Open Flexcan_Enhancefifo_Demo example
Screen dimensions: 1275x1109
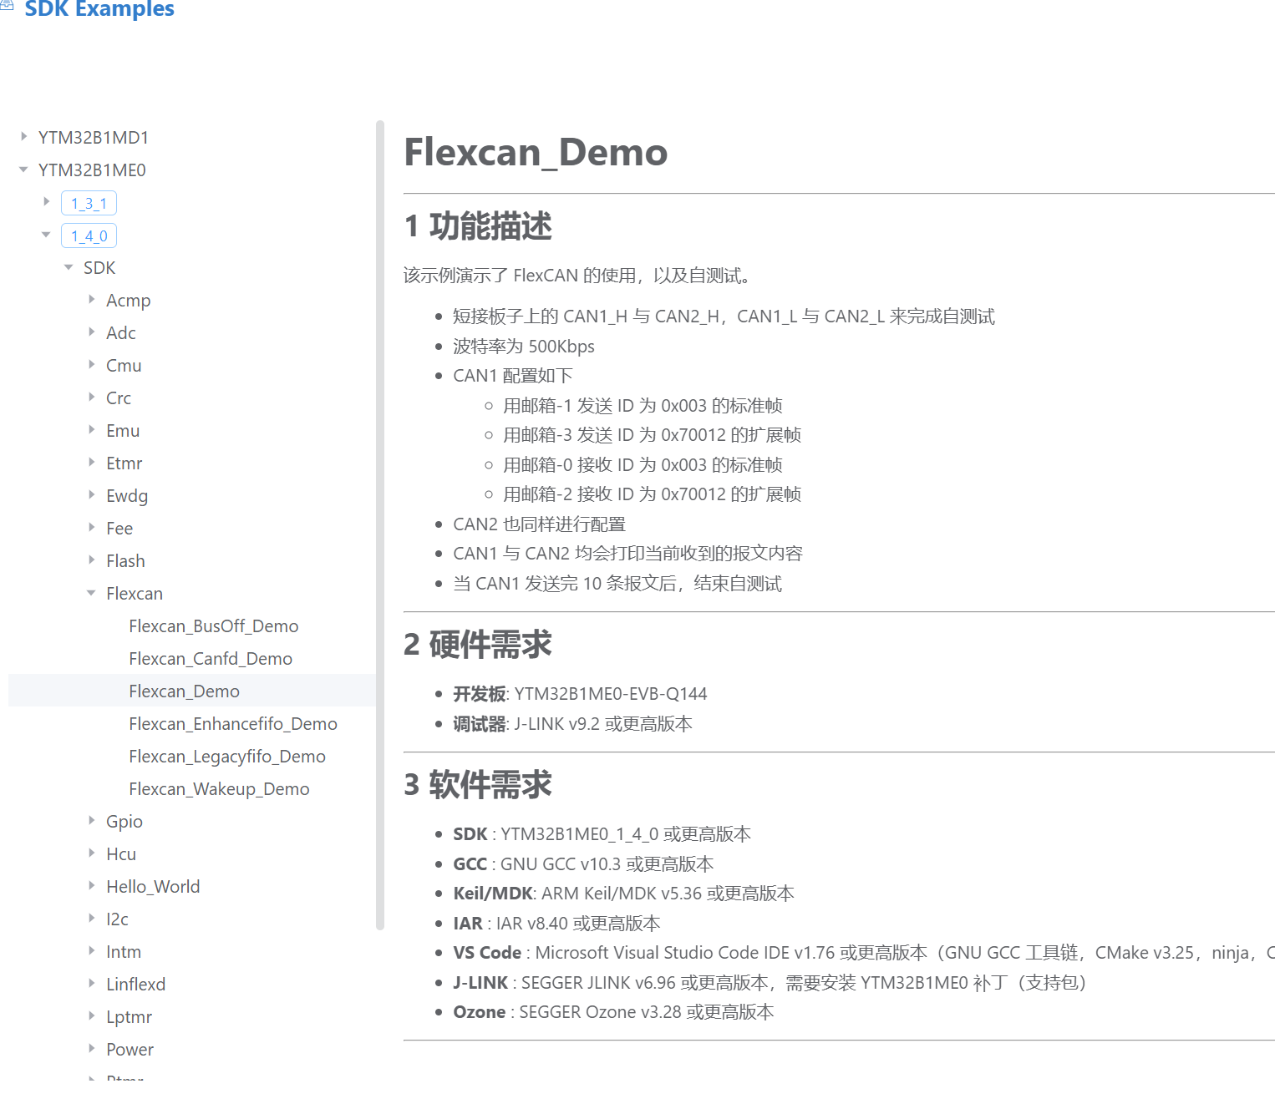point(232,724)
